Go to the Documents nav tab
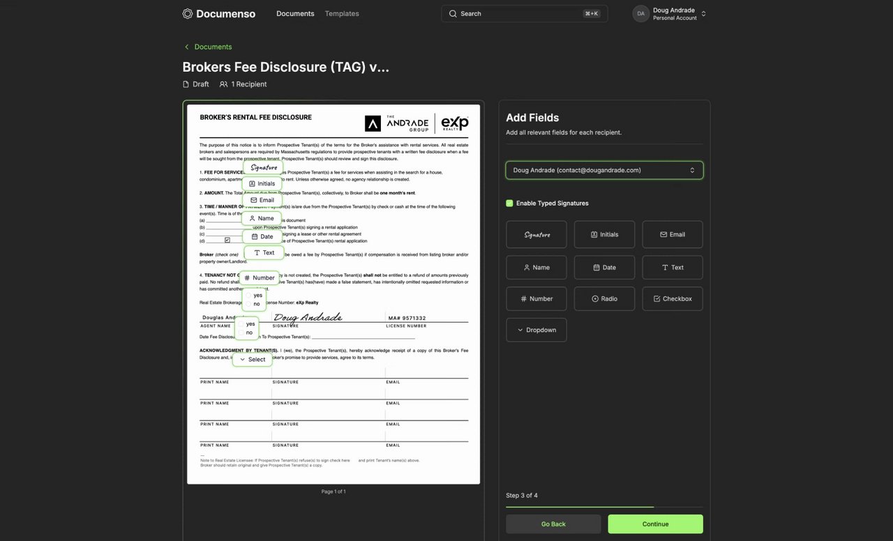The width and height of the screenshot is (893, 541). tap(295, 14)
